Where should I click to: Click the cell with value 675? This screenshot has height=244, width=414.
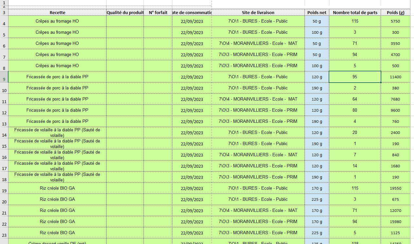(x=395, y=199)
